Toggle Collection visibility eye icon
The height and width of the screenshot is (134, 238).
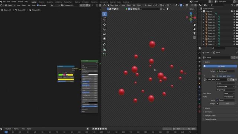pos(234,12)
